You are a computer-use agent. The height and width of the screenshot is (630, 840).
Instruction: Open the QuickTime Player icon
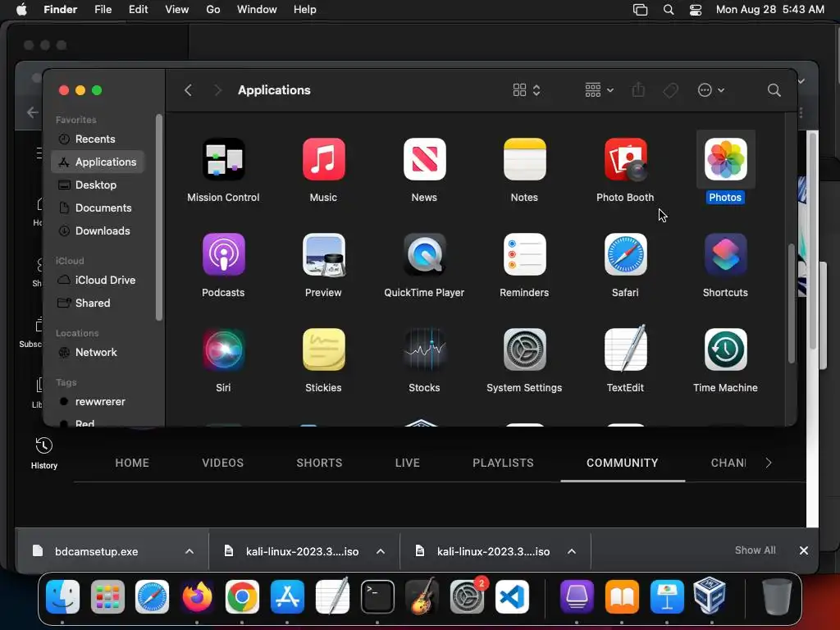click(424, 254)
